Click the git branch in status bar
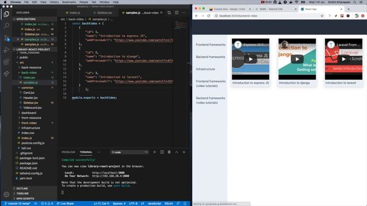This screenshot has width=367, height=206. (18, 204)
